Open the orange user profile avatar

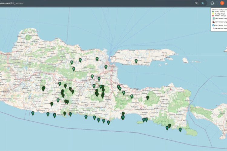[222, 3]
